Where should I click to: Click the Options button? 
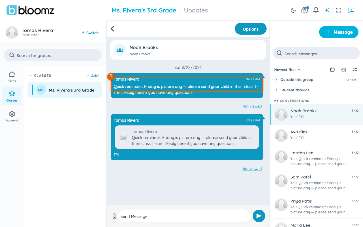[251, 29]
